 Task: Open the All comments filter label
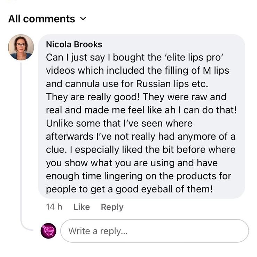[41, 19]
